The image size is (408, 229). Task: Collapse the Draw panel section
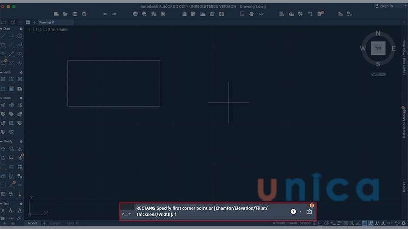point(2,29)
